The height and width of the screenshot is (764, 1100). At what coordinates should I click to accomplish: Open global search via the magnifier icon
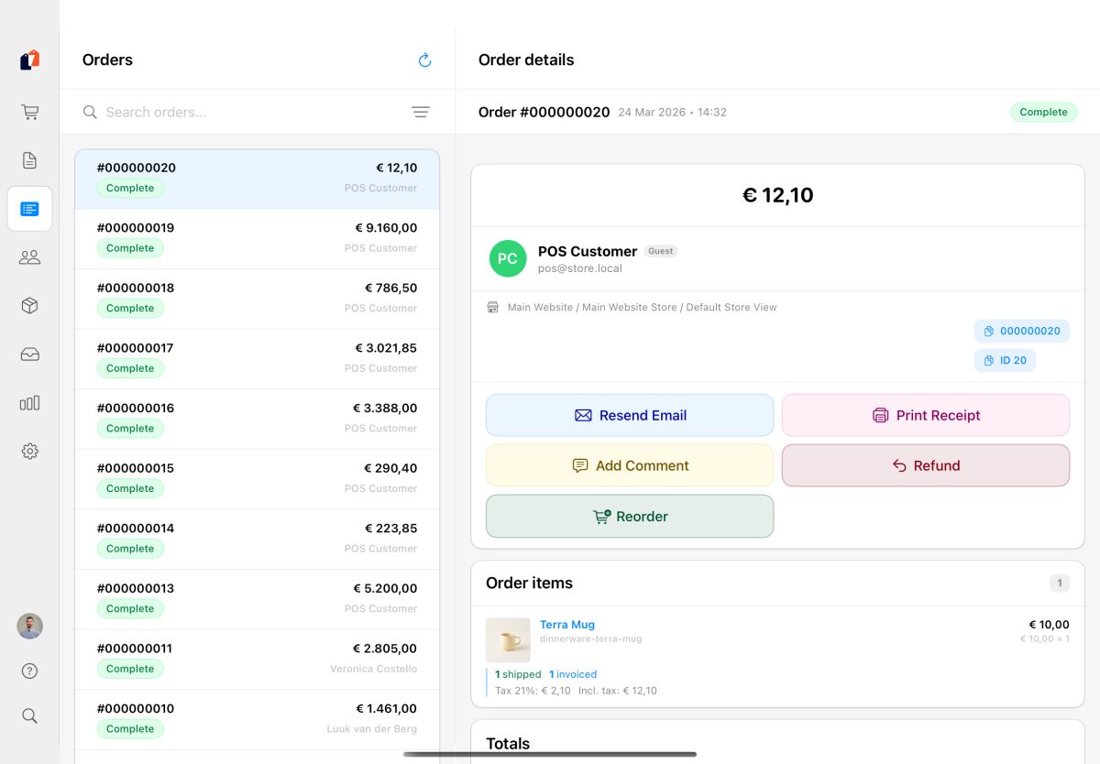tap(29, 715)
